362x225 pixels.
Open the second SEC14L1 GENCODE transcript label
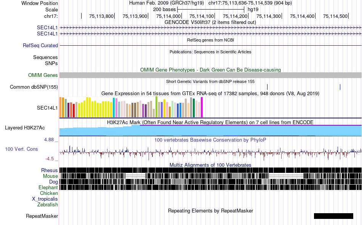(x=47, y=34)
